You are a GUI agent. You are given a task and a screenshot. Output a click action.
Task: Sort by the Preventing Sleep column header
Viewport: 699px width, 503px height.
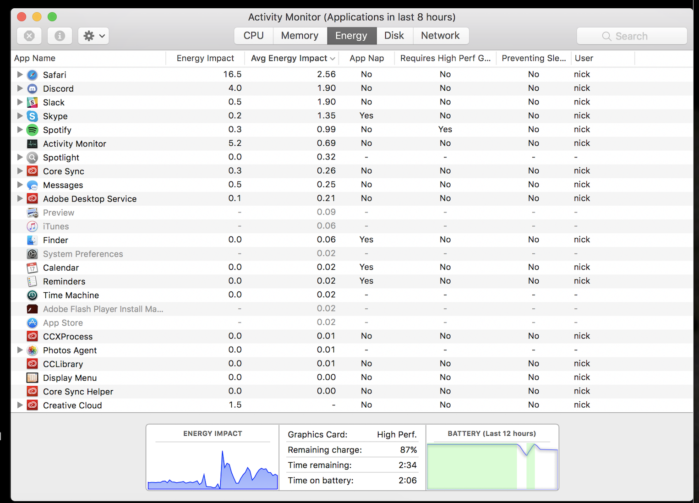[x=534, y=58]
